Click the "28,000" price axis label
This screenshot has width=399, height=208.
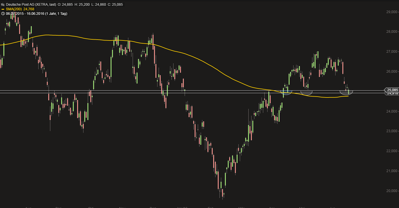point(392,32)
